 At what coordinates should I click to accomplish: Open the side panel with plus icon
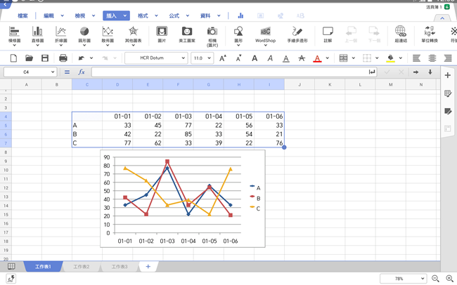(448, 75)
